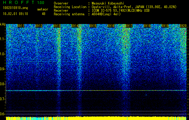Click the 0919 time marker
Screen dimensions: 189x120
tap(165, 26)
